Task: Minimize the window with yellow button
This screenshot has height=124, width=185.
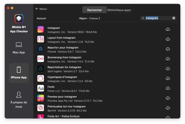Action: tap(12, 8)
